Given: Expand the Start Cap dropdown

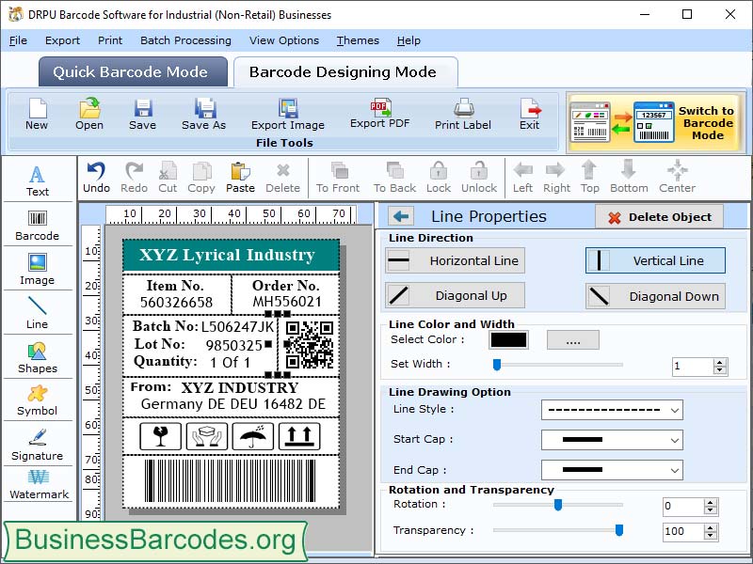Looking at the screenshot, I should coord(612,440).
